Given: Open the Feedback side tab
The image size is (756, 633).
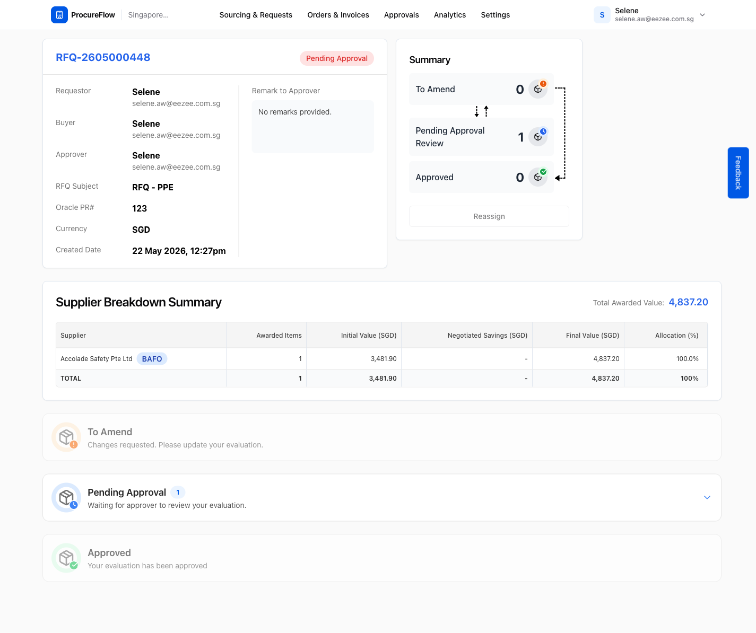Looking at the screenshot, I should click(x=738, y=173).
